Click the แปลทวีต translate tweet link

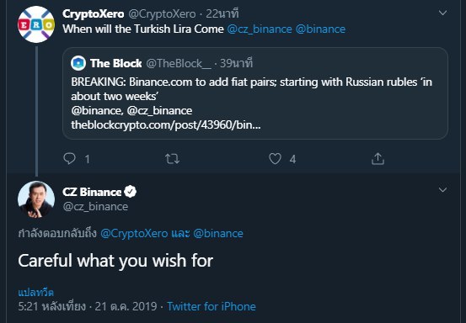35,293
